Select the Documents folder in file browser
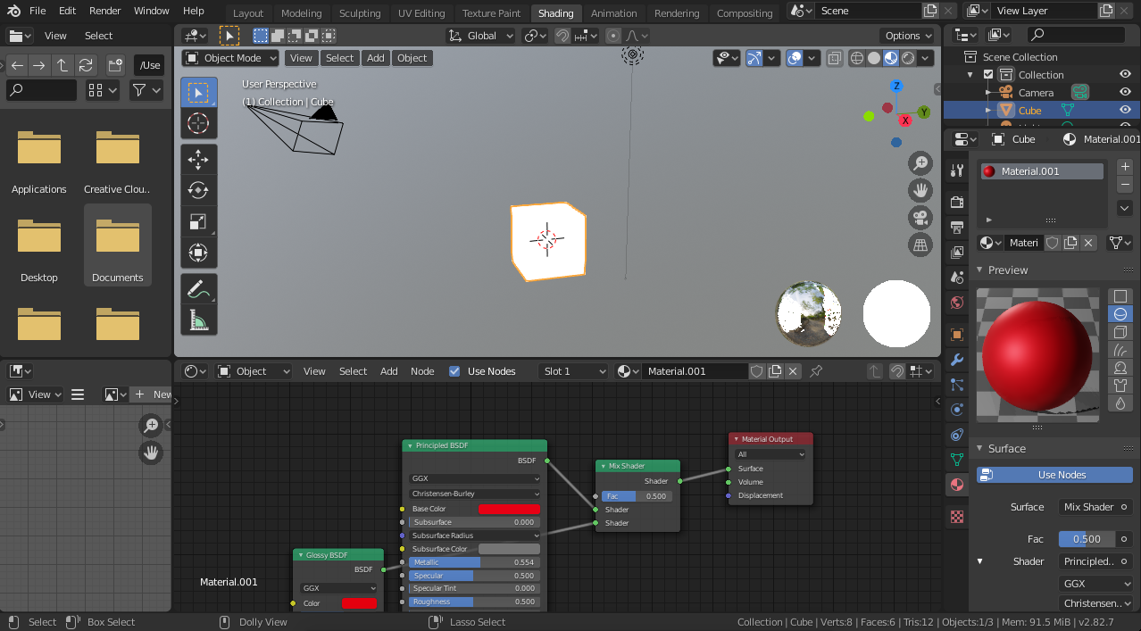The height and width of the screenshot is (631, 1141). [x=118, y=245]
